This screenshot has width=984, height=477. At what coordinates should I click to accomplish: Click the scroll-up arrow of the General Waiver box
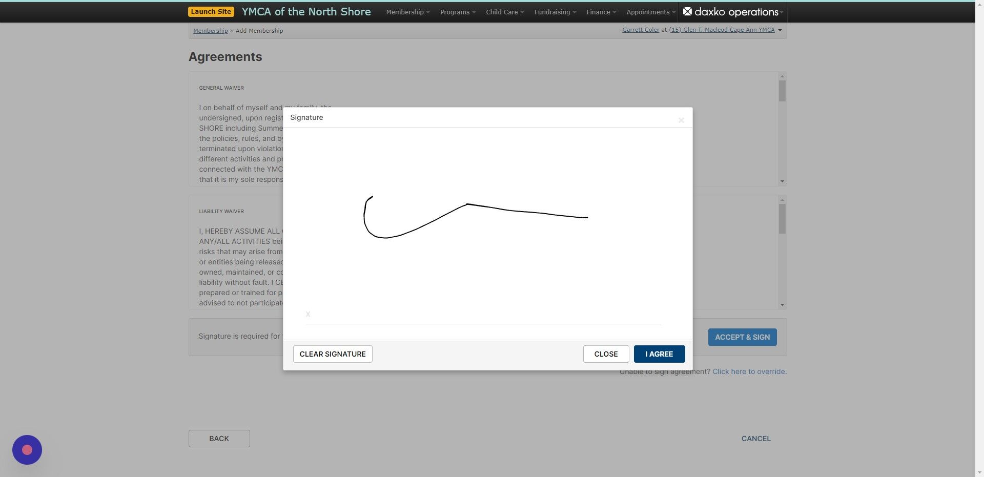[782, 75]
